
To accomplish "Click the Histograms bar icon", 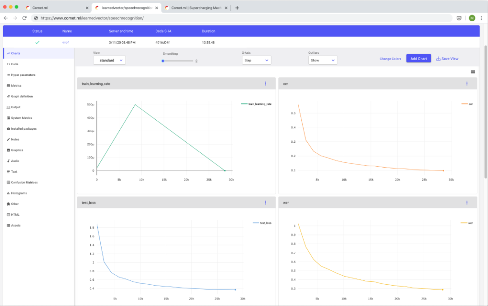I will pyautogui.click(x=9, y=193).
